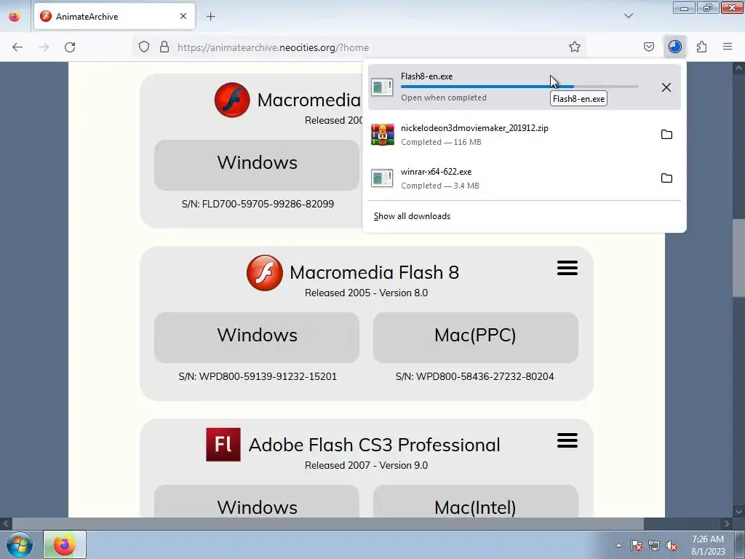The image size is (745, 559).
Task: Reload the current page
Action: (x=70, y=47)
